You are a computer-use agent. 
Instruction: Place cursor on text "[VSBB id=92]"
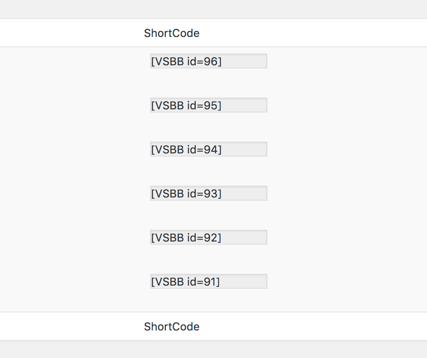pyautogui.click(x=186, y=238)
